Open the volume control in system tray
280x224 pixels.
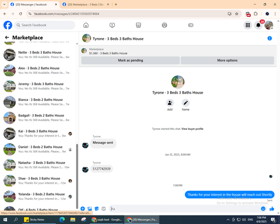tap(244, 220)
